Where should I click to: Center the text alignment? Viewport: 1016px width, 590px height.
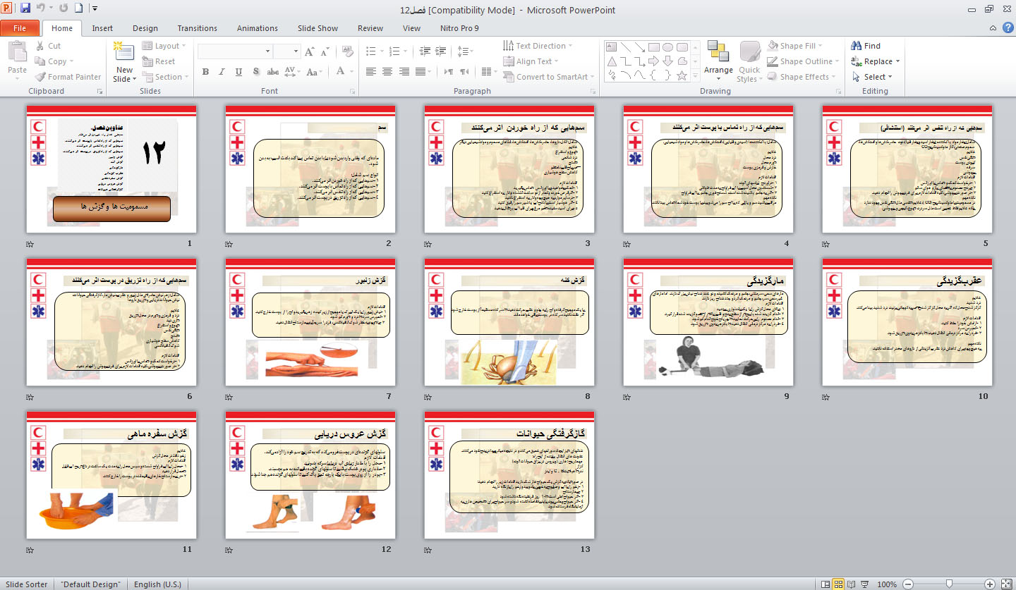387,72
